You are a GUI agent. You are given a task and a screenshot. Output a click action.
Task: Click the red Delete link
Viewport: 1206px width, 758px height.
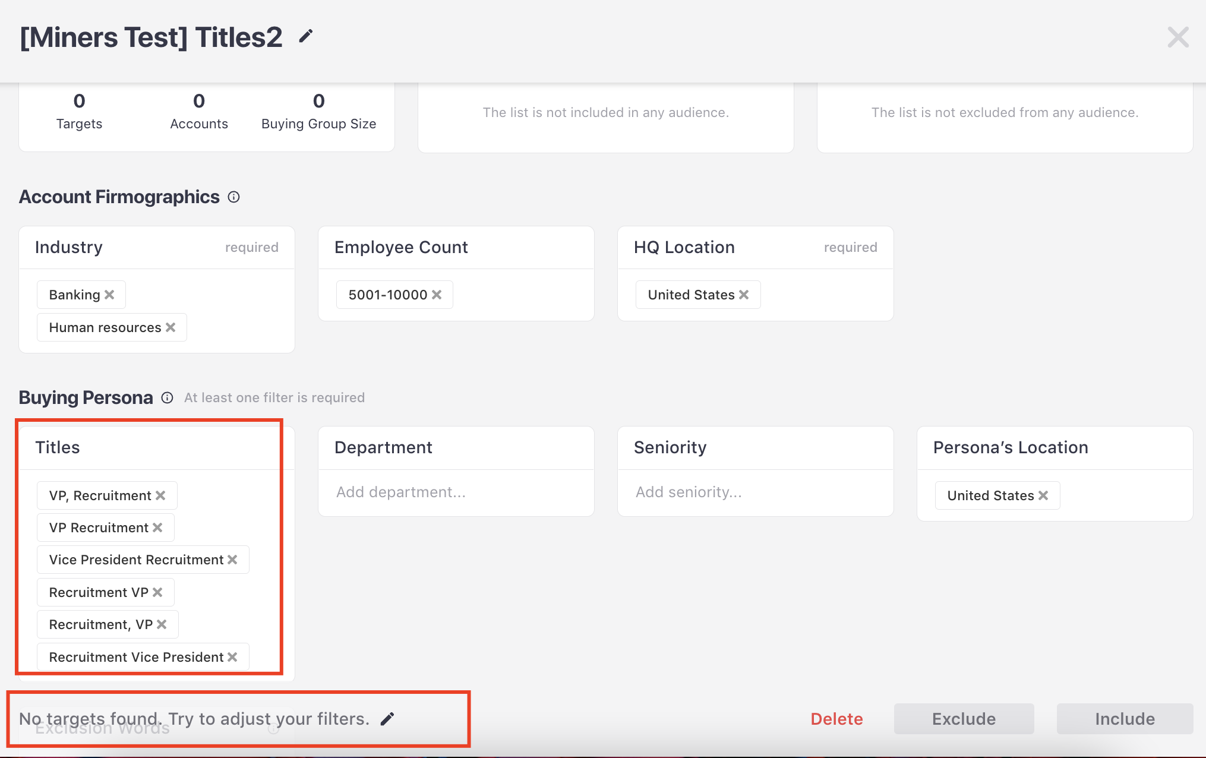tap(836, 719)
